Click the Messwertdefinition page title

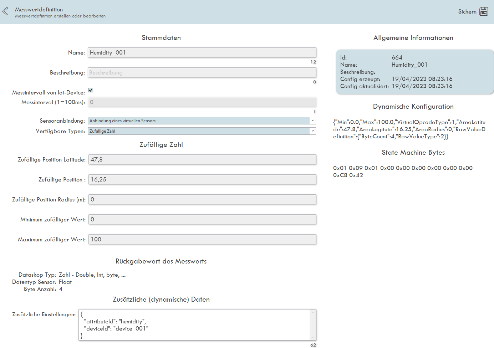point(39,10)
